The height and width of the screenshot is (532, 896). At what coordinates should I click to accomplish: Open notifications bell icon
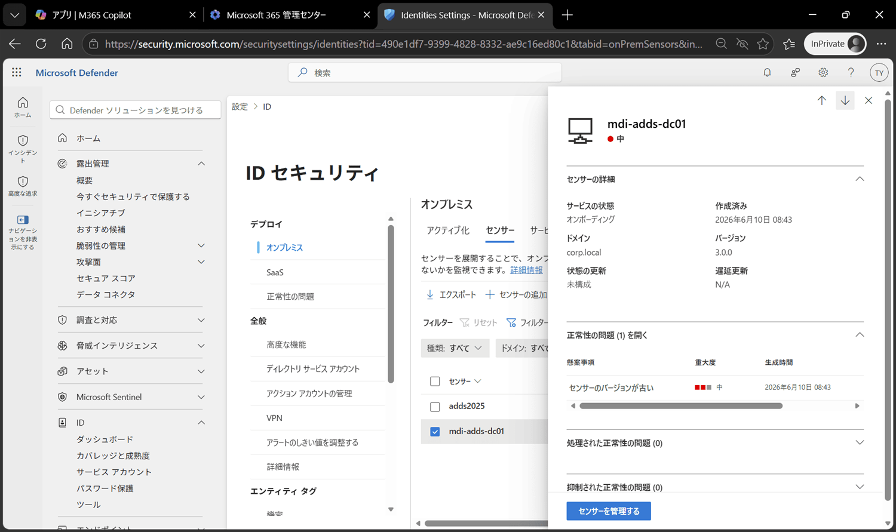(767, 72)
